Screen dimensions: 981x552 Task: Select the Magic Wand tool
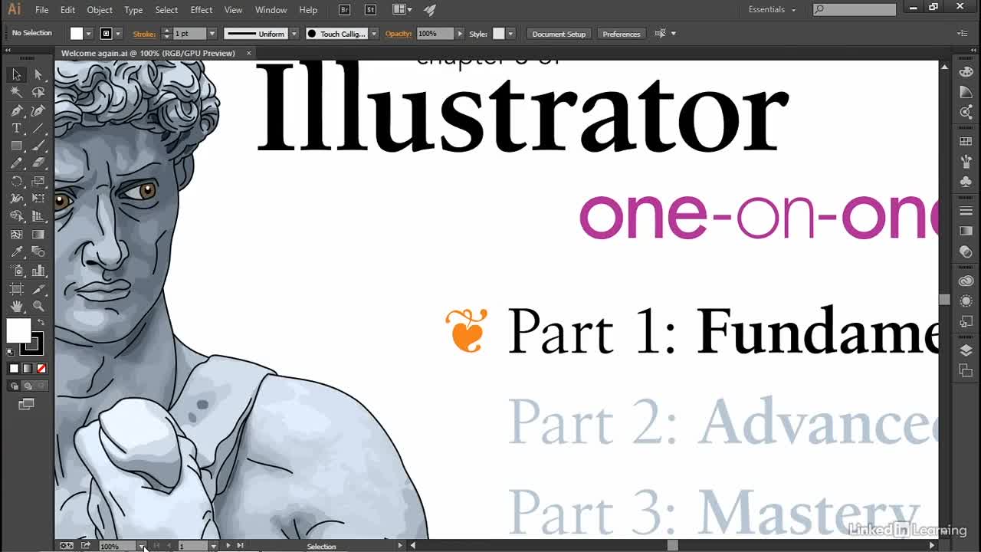coord(16,92)
